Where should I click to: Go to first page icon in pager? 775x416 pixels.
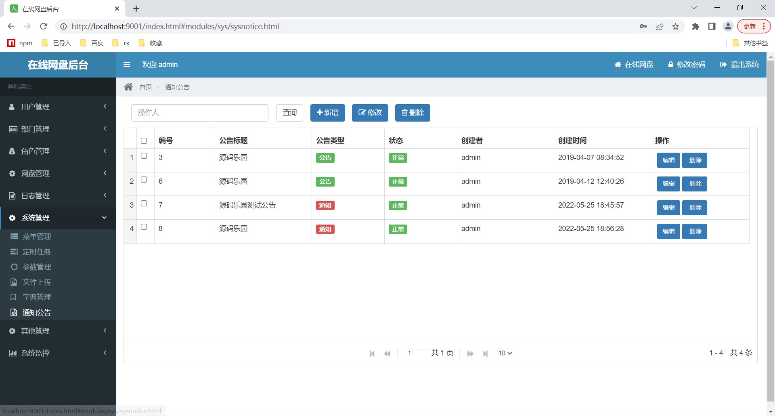(x=372, y=353)
